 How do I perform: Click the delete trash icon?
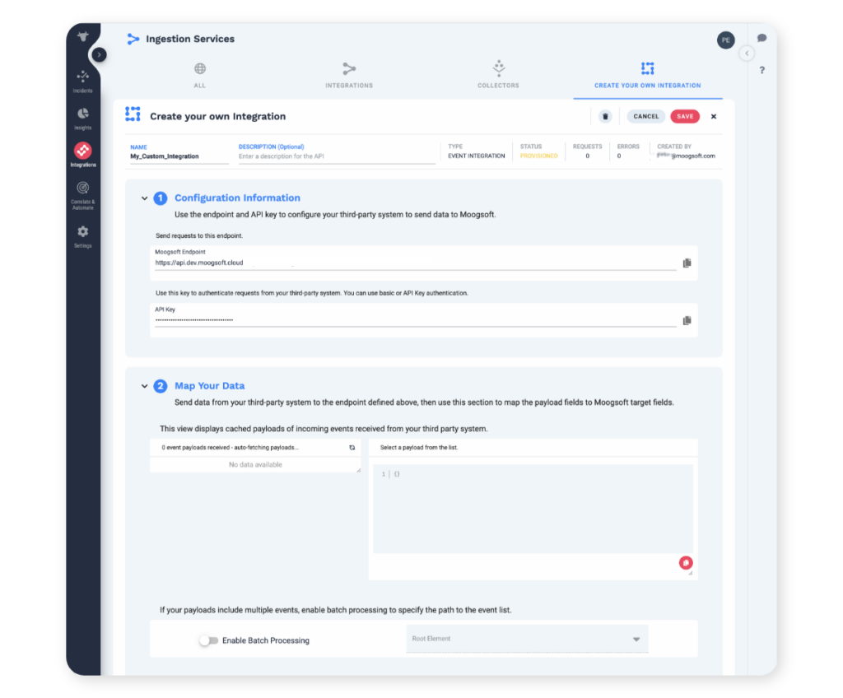(x=605, y=117)
